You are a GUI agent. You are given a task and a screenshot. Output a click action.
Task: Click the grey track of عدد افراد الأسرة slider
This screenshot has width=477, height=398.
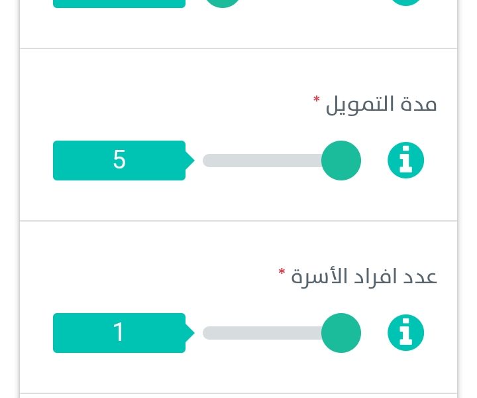tap(264, 333)
